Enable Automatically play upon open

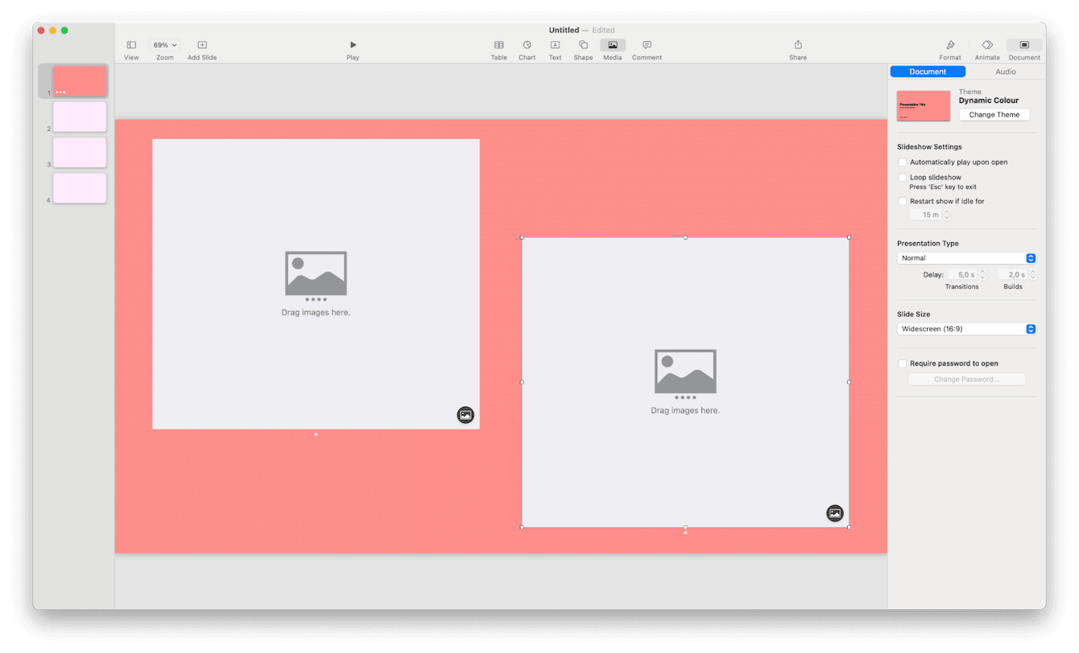tap(903, 162)
